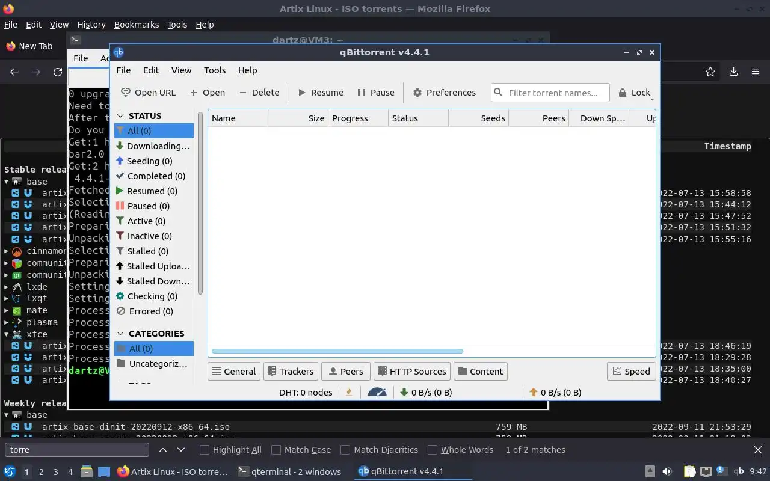770x481 pixels.
Task: Open the Firefox hamburger menu
Action: [x=756, y=72]
